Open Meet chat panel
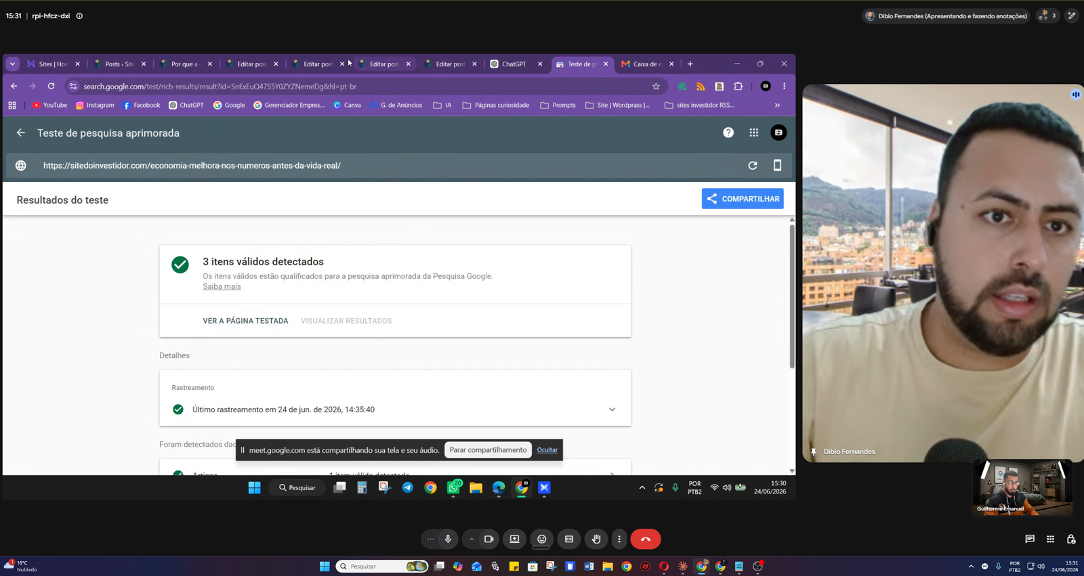 point(1030,539)
